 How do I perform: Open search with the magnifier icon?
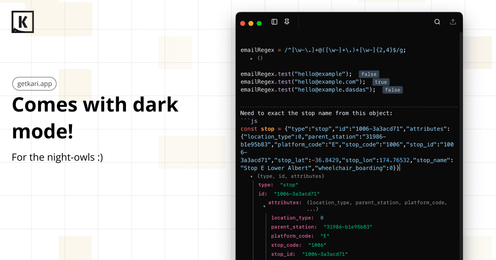[x=437, y=22]
